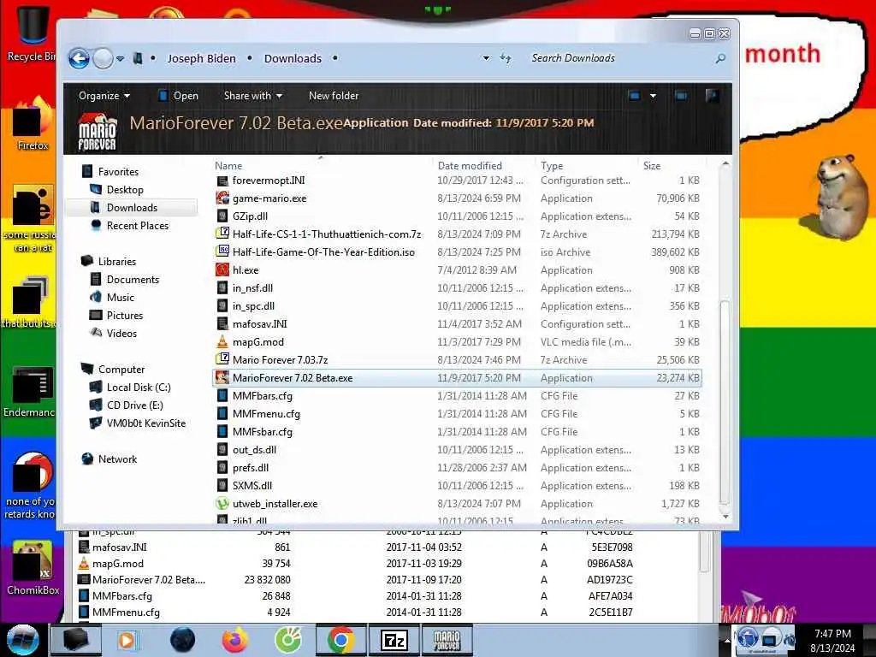876x657 pixels.
Task: Toggle the preview pane icon
Action: pos(682,96)
